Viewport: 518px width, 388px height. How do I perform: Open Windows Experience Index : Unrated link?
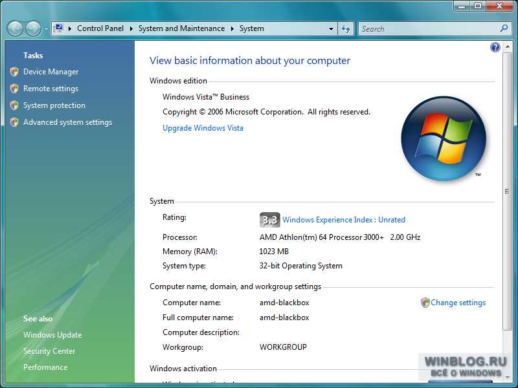344,220
